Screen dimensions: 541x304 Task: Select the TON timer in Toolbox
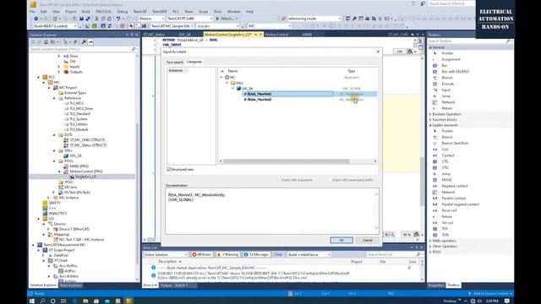445,235
